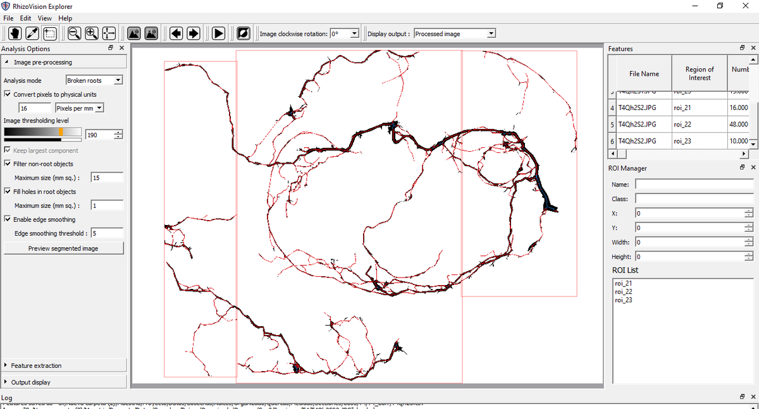The height and width of the screenshot is (409, 759).
Task: Click the first image picture toolbar icon
Action: pos(133,34)
